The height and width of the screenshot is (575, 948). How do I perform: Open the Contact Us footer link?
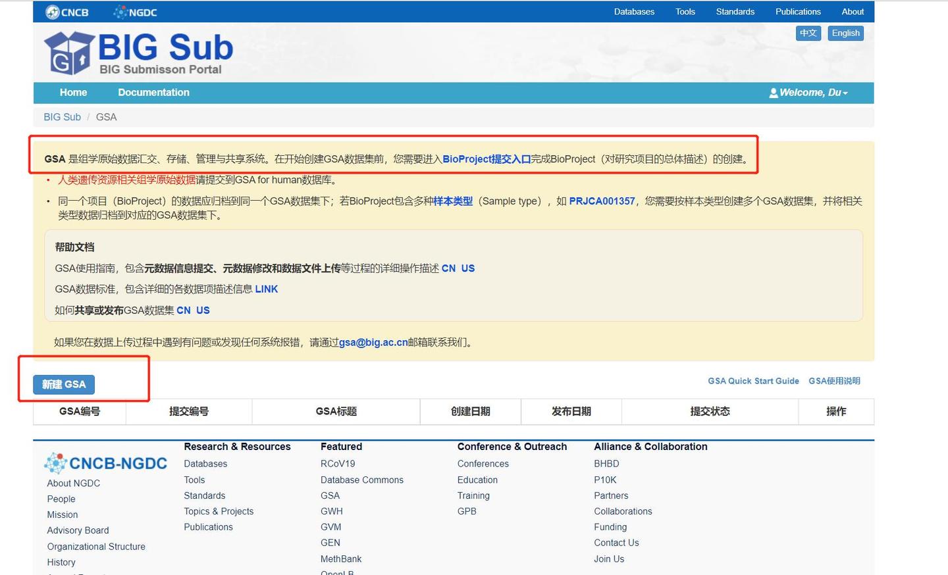tap(616, 543)
